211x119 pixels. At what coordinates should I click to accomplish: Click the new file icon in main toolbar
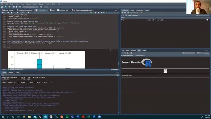tap(2, 7)
